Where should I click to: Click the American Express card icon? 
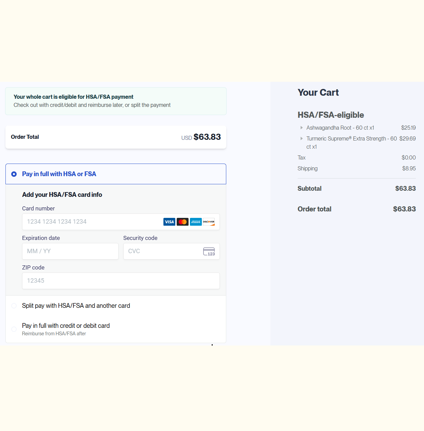click(196, 222)
